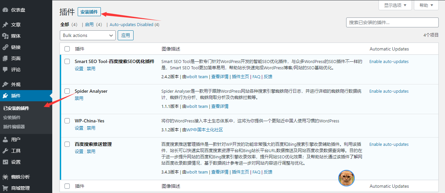The height and width of the screenshot is (193, 445).
Task: Click the pushpin icon beside 文章
Action: [5, 25]
